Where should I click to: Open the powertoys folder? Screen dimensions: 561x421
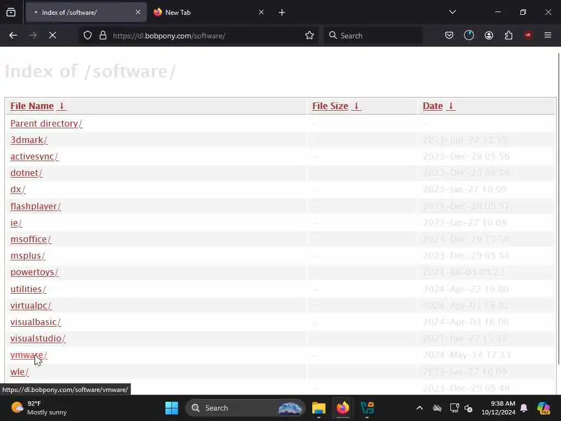tap(35, 272)
